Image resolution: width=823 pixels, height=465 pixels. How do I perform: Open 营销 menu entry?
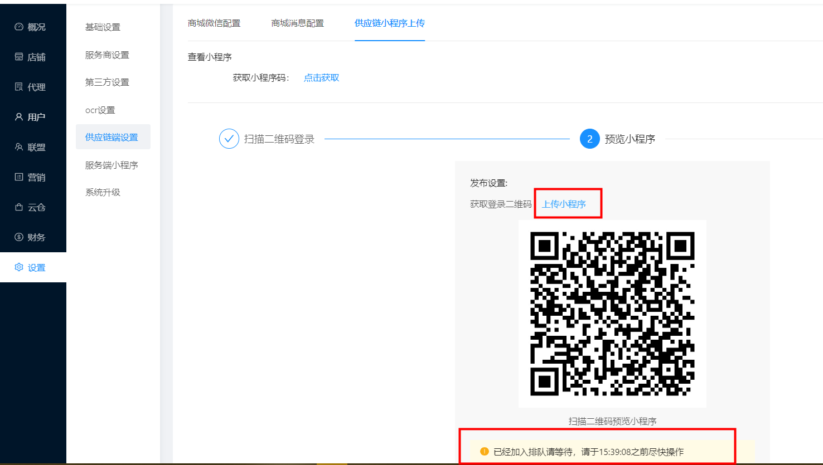pyautogui.click(x=33, y=177)
